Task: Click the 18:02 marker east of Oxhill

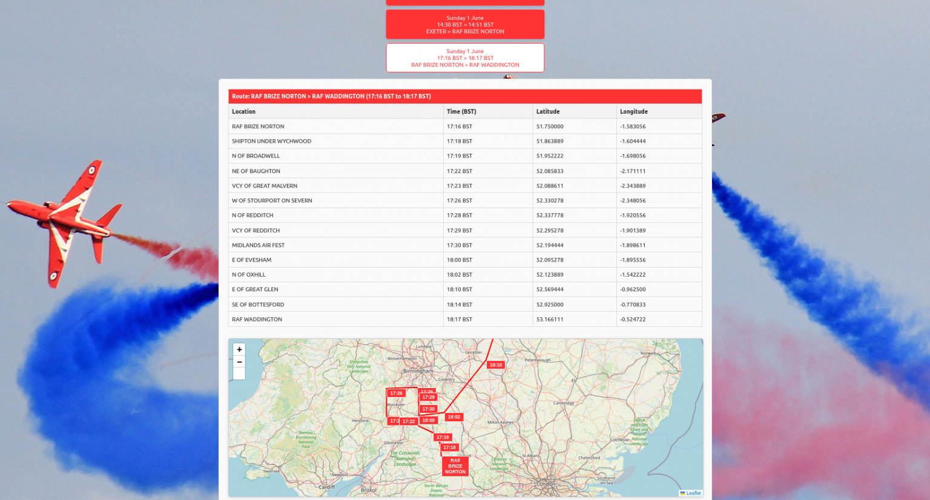Action: pyautogui.click(x=454, y=416)
